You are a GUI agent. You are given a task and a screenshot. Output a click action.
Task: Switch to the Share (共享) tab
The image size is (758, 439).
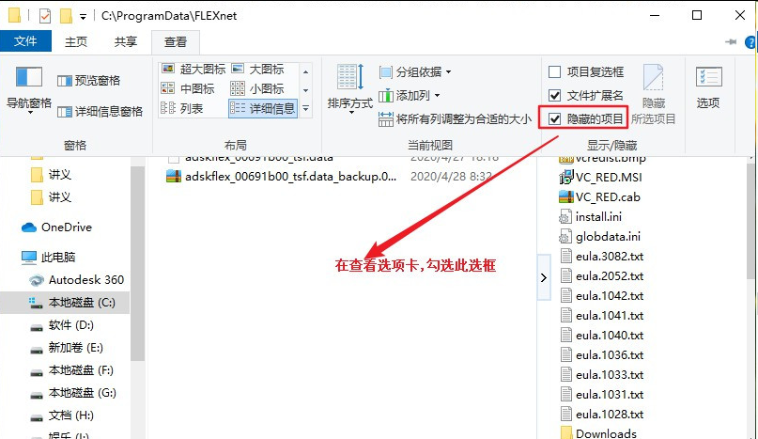[126, 42]
